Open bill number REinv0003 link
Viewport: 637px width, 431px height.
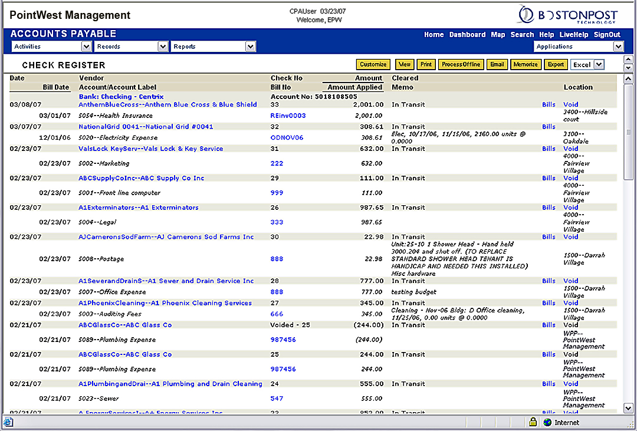click(x=288, y=116)
